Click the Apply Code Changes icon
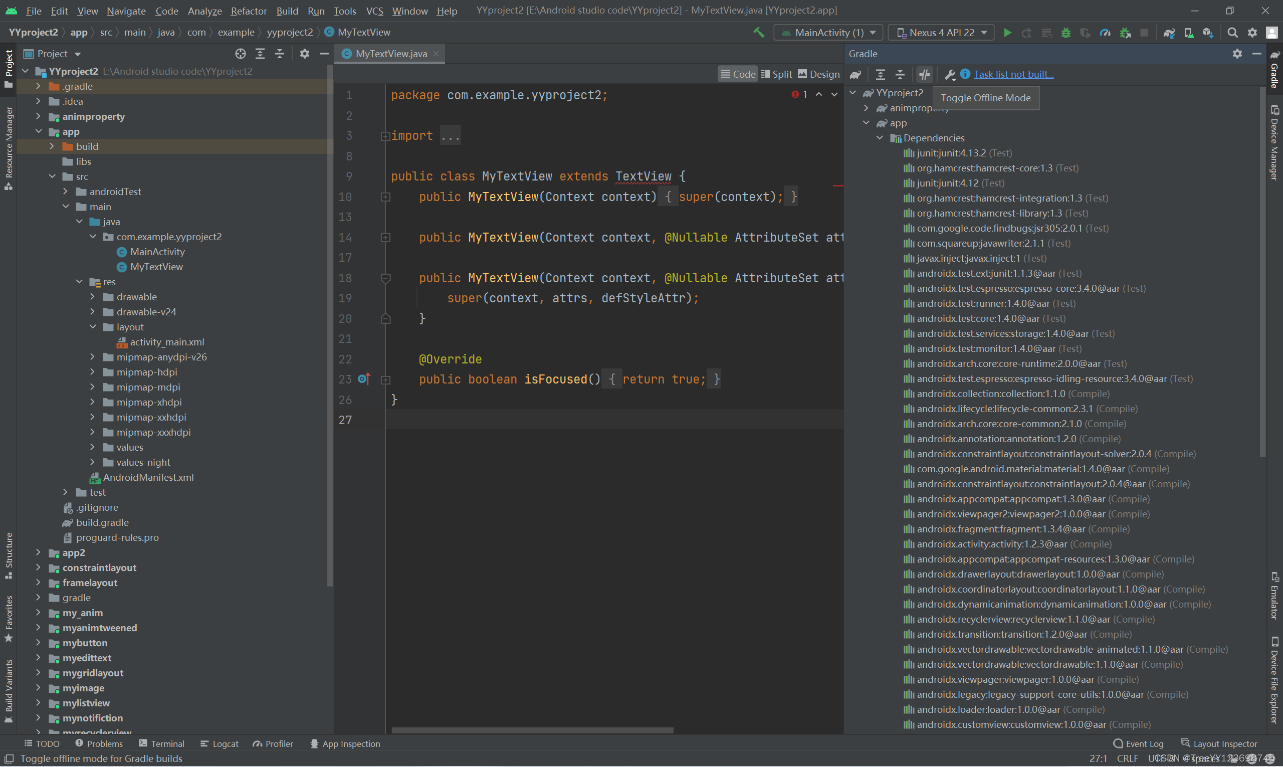The image size is (1283, 767). 1046,33
